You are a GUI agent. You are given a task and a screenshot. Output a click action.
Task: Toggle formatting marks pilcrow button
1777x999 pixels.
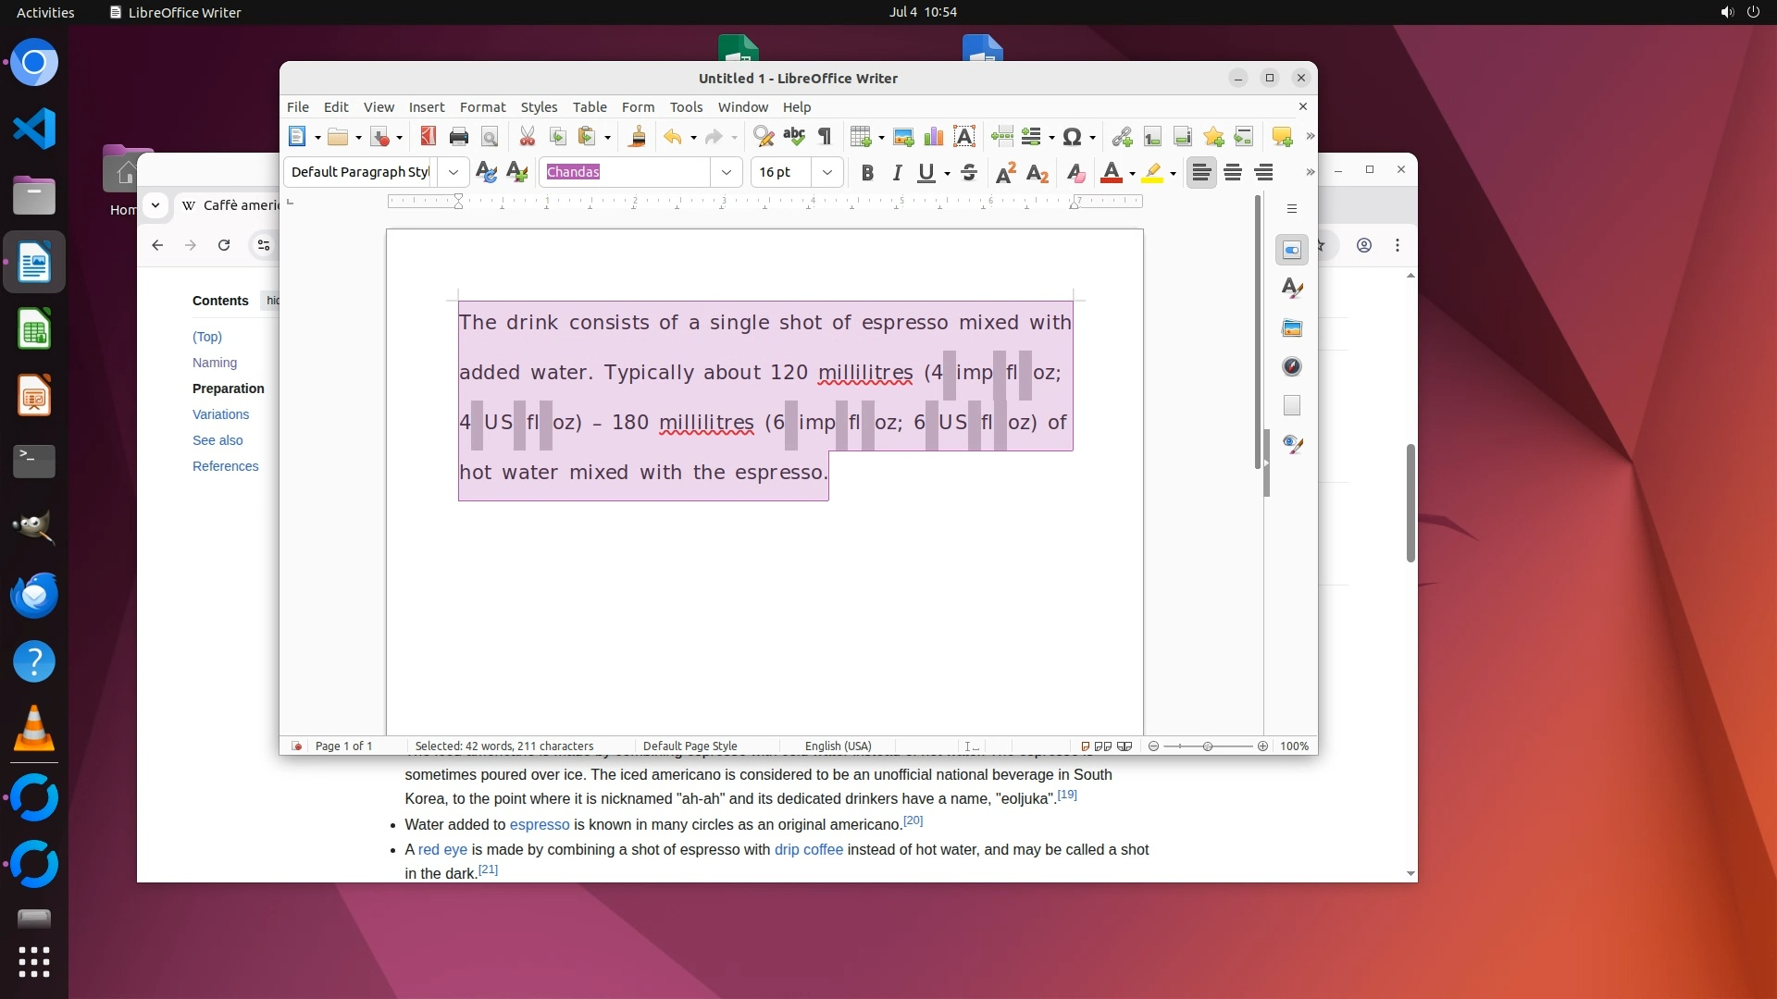point(825,137)
